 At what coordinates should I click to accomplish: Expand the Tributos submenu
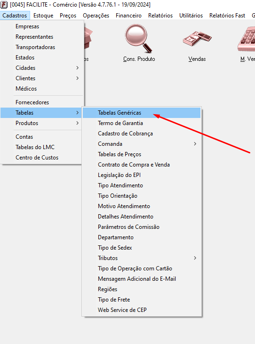(x=142, y=258)
